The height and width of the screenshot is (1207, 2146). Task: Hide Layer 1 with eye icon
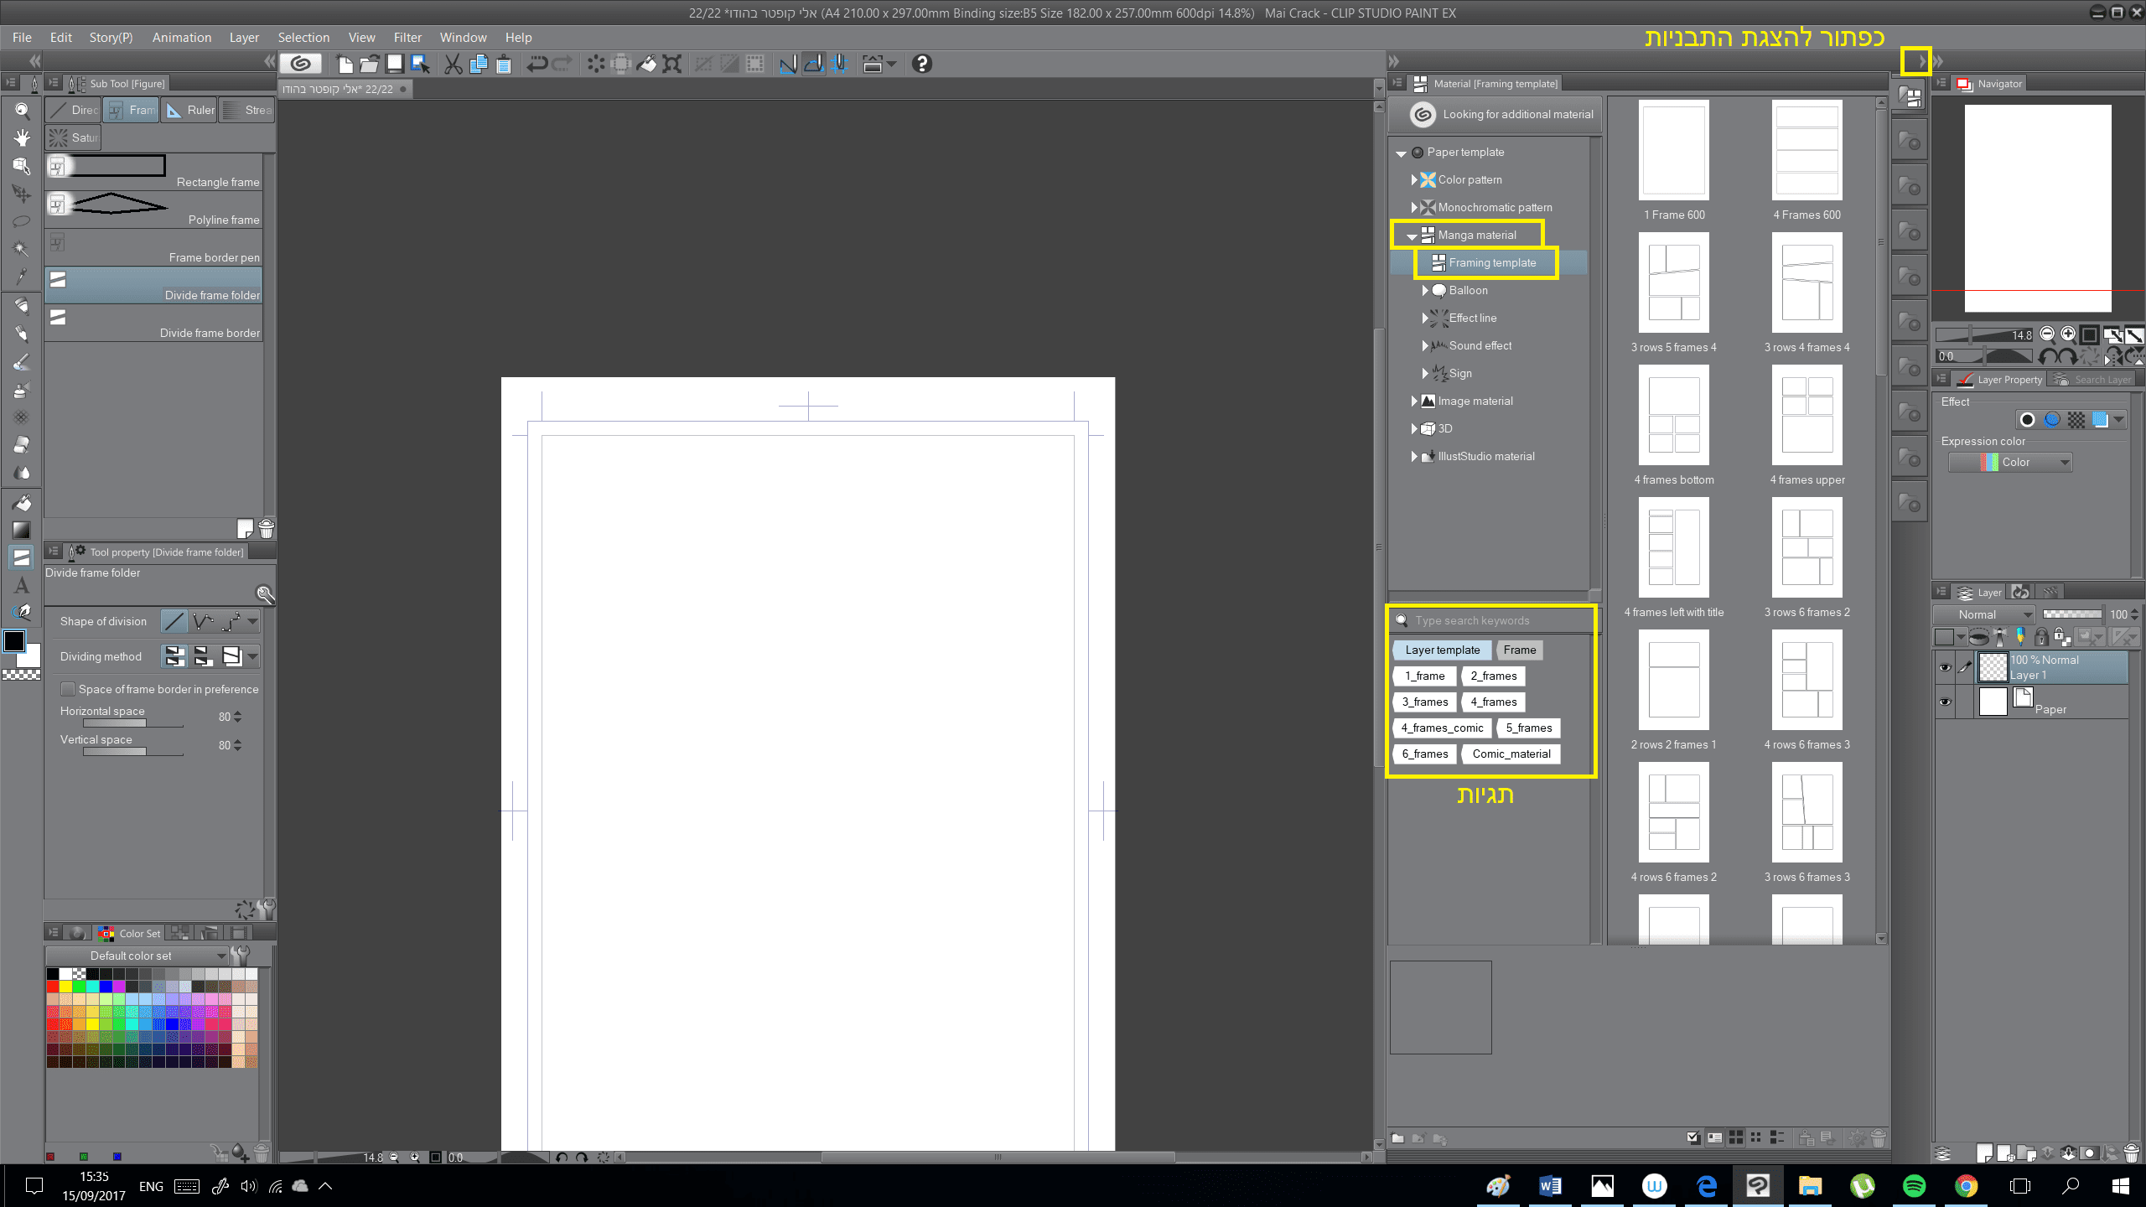[1945, 667]
